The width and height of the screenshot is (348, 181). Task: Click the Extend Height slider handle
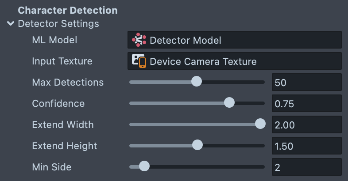pyautogui.click(x=197, y=145)
